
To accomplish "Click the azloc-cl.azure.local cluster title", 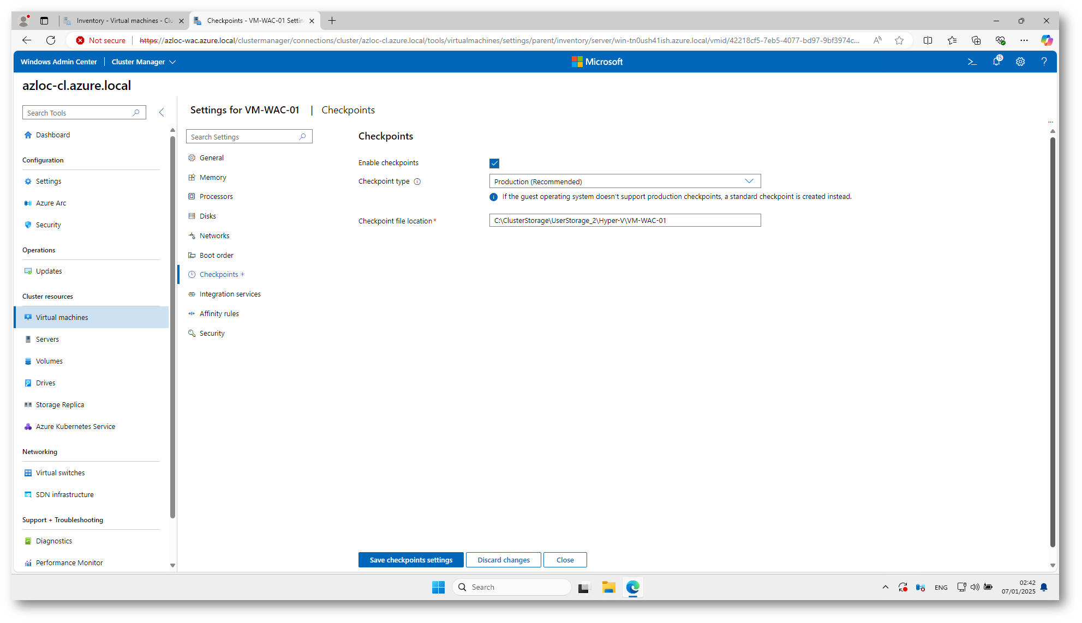I will click(77, 86).
